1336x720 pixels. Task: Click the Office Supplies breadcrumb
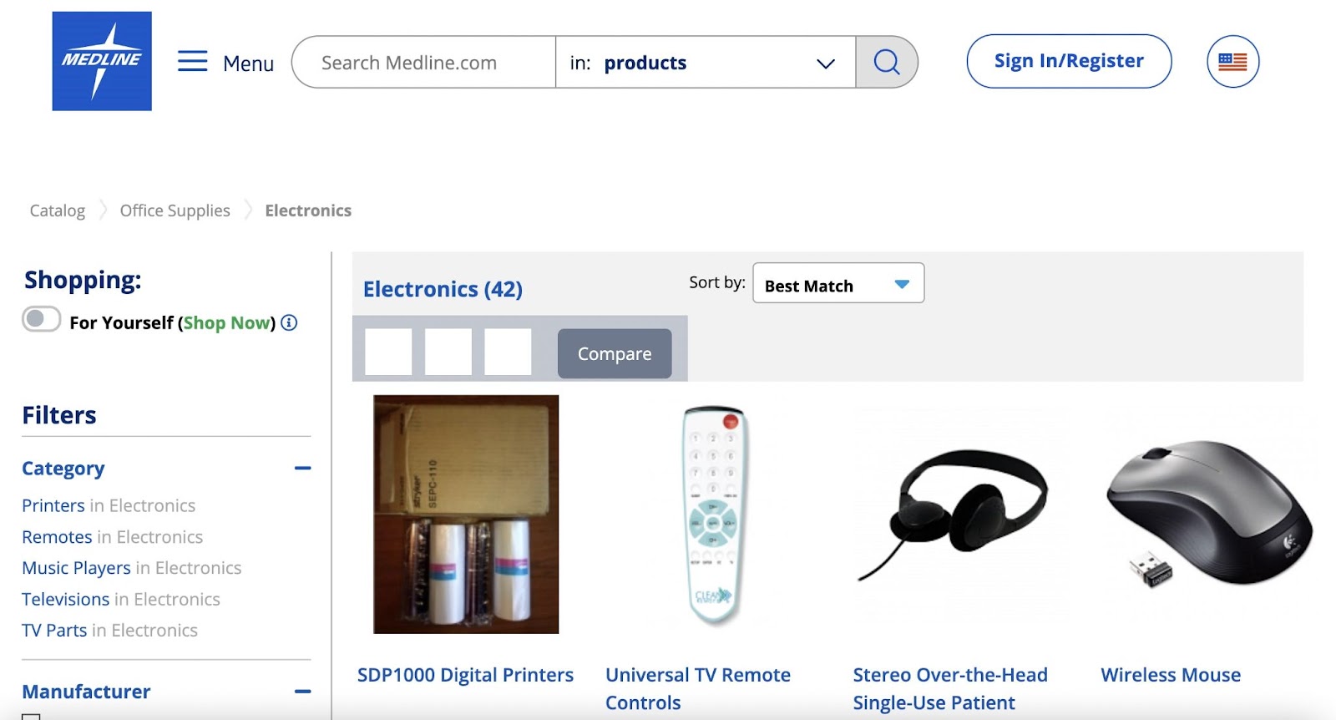175,210
